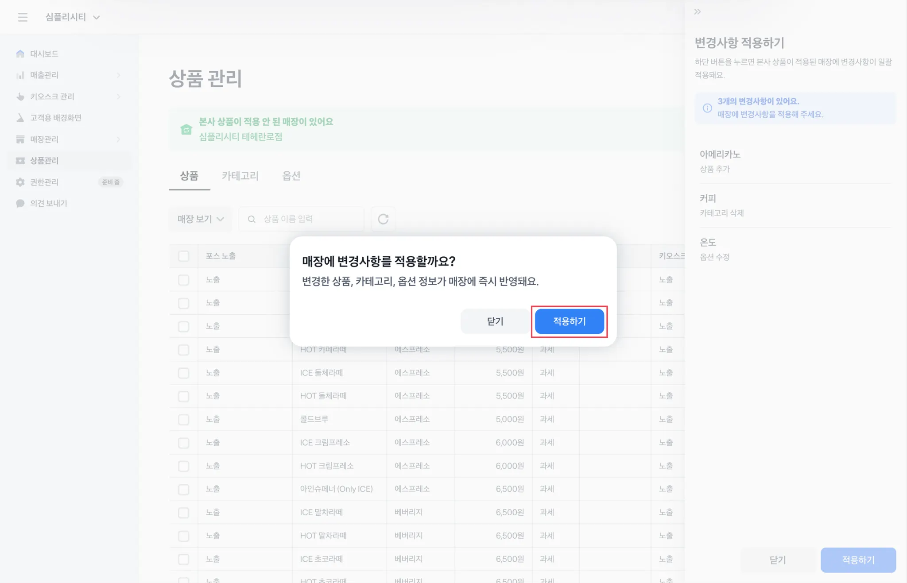Check the checkbox for ICE 말차라떼 row
Image resolution: width=907 pixels, height=583 pixels.
(x=183, y=513)
